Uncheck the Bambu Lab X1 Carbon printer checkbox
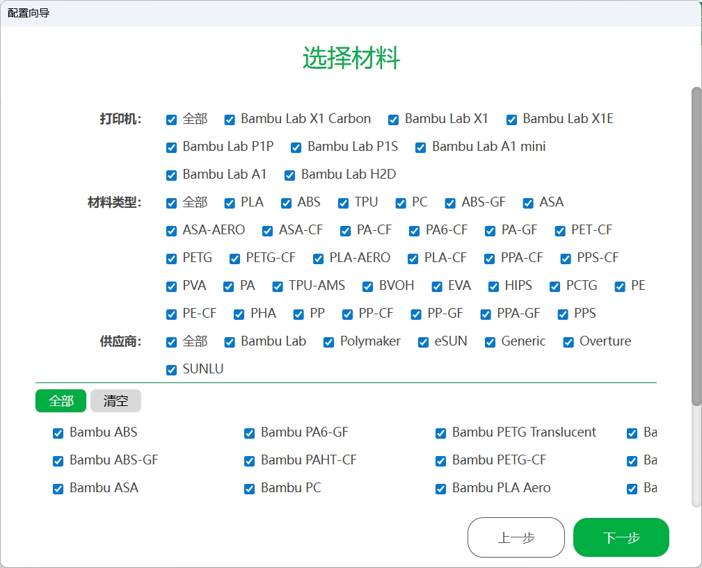This screenshot has height=568, width=702. (x=230, y=120)
